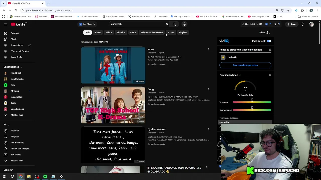Open Los filtros vidIQ dropdown
The image size is (321, 180).
pos(87,24)
